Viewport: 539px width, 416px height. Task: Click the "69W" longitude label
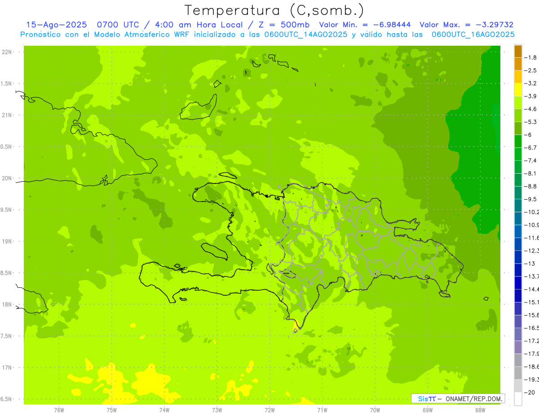click(x=428, y=410)
